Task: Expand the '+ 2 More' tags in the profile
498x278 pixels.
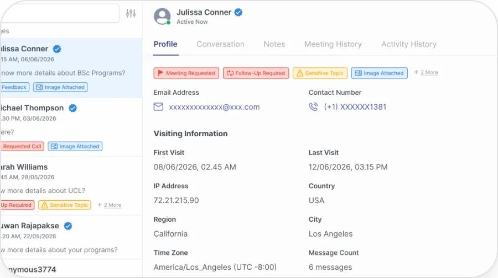Action: click(x=426, y=72)
